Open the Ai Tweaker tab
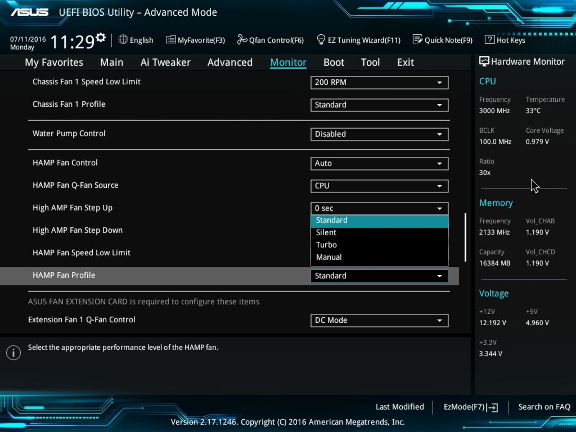 pos(166,62)
